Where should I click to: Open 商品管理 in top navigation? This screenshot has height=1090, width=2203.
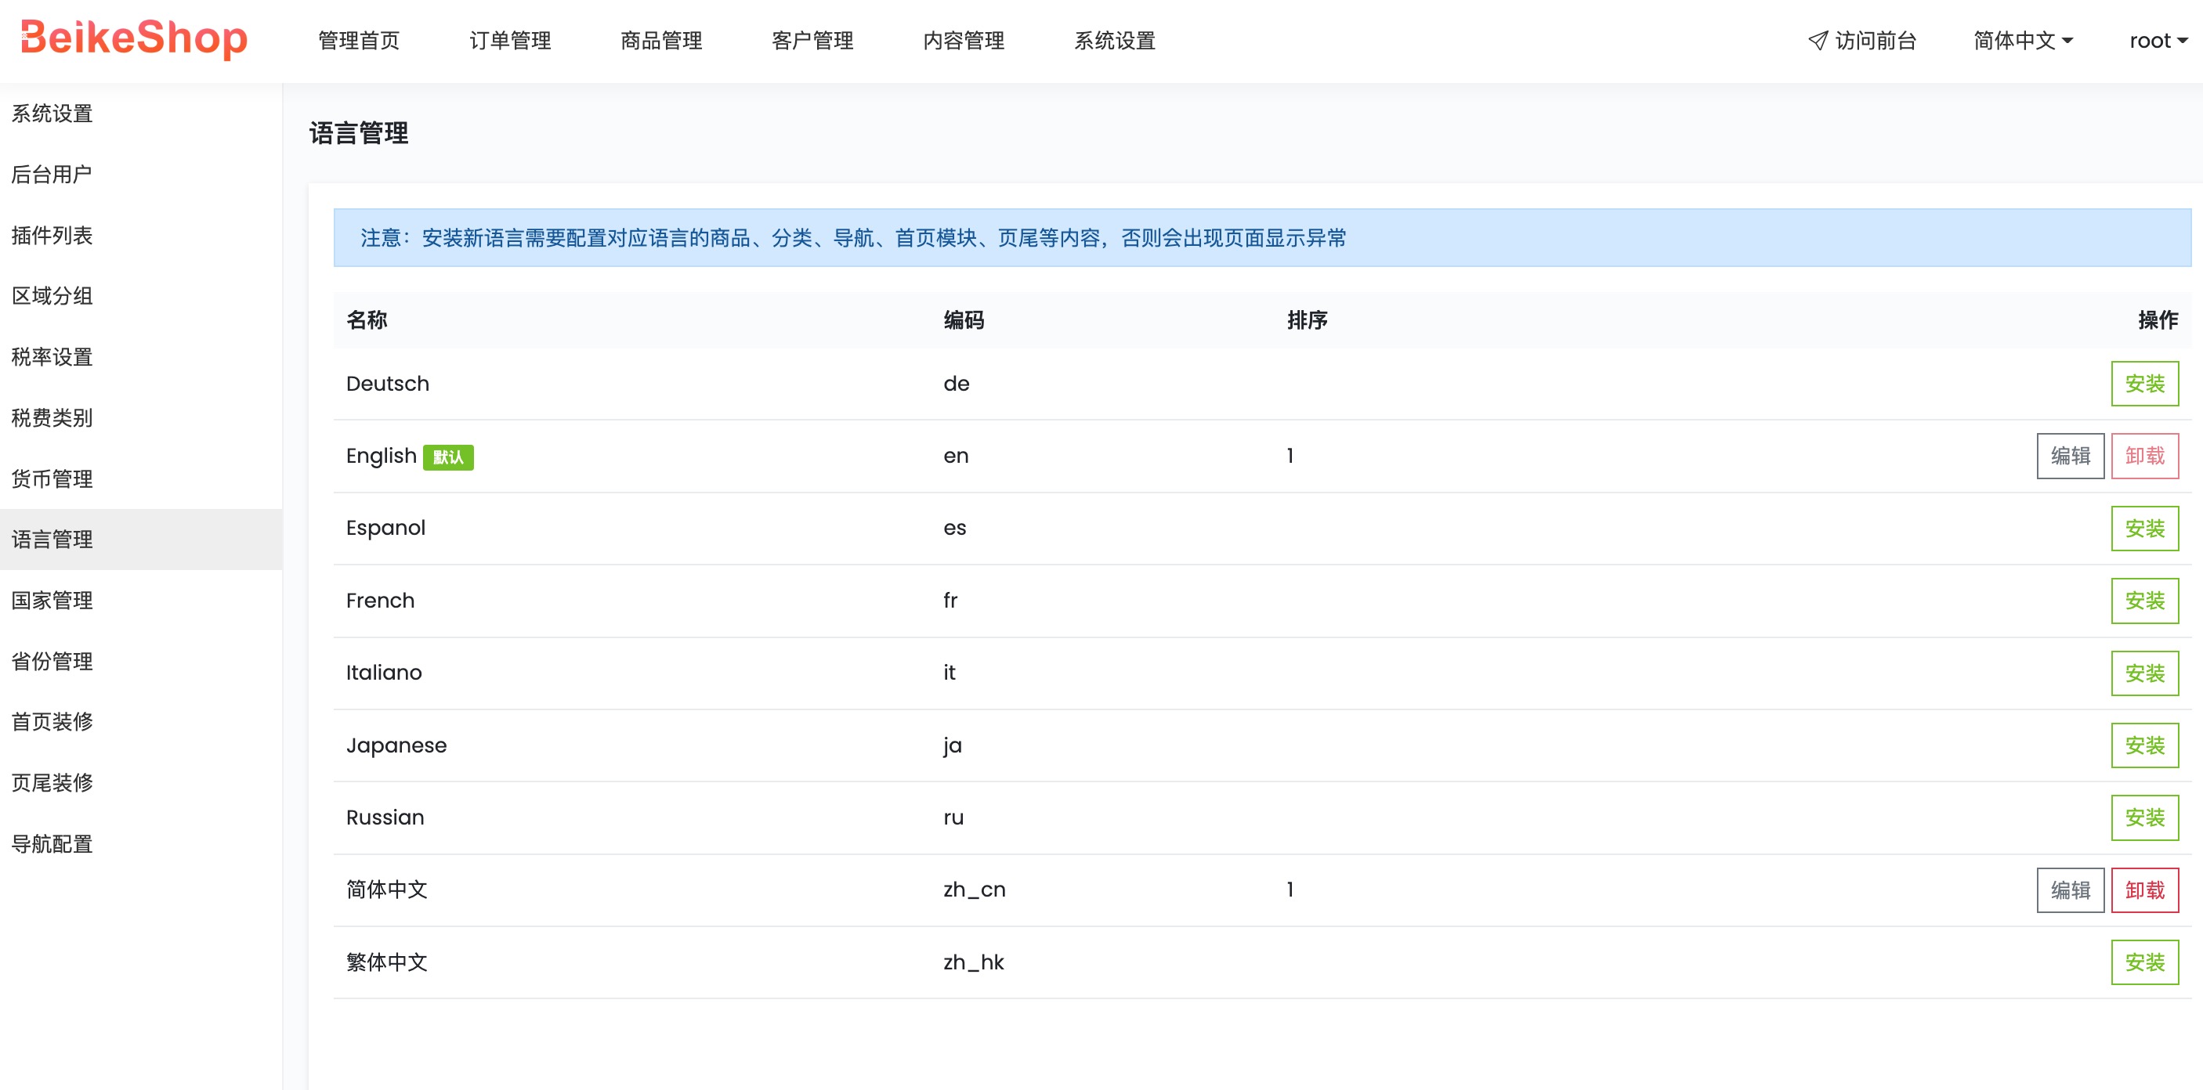tap(661, 40)
